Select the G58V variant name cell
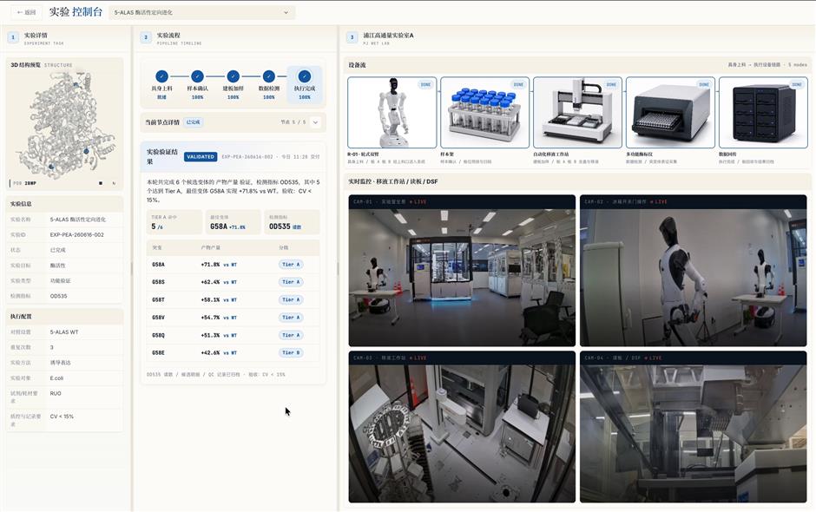The image size is (816, 512). pyautogui.click(x=158, y=318)
